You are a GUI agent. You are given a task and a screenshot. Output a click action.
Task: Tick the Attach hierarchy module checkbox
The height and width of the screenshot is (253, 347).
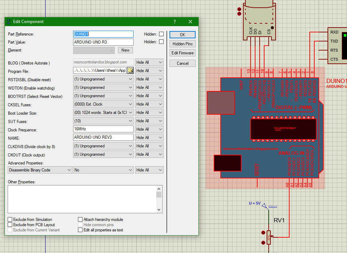(80, 220)
